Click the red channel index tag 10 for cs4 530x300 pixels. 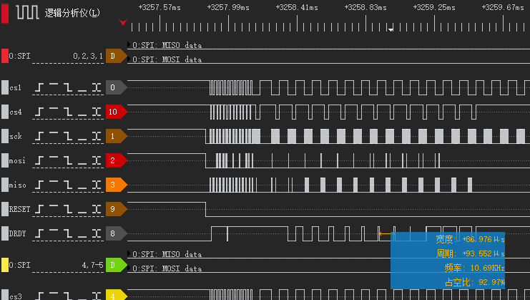click(x=117, y=112)
